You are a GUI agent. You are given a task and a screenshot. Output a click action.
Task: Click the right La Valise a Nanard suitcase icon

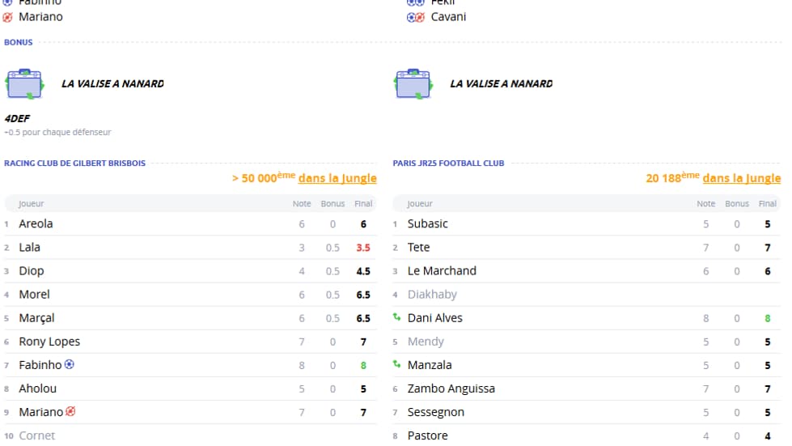click(412, 83)
